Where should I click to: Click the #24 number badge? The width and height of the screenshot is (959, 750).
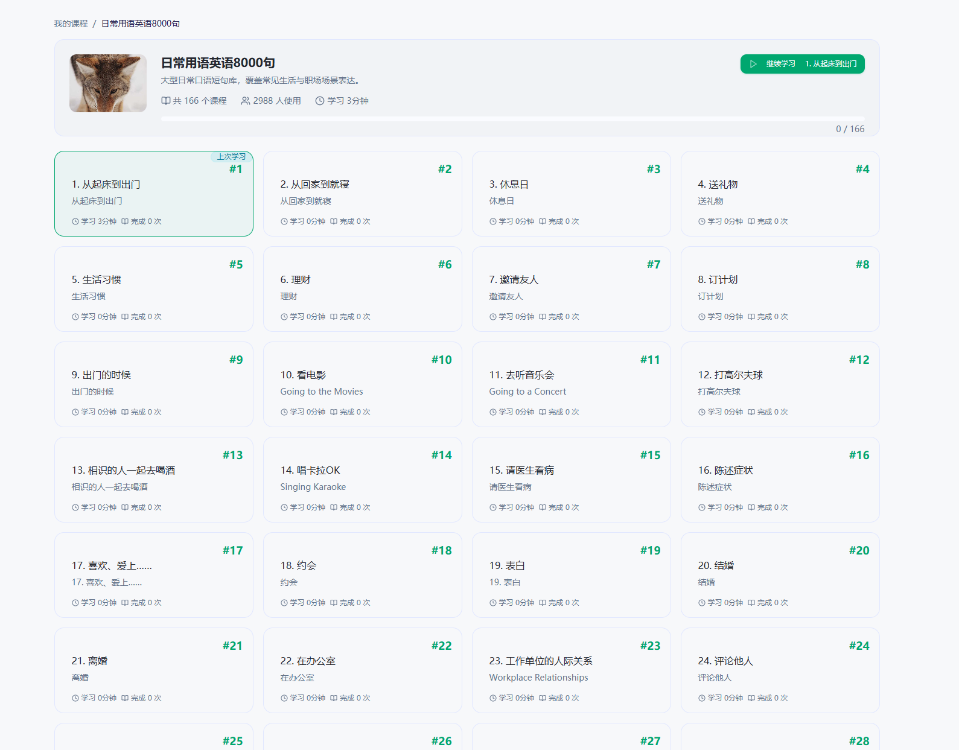pyautogui.click(x=859, y=646)
